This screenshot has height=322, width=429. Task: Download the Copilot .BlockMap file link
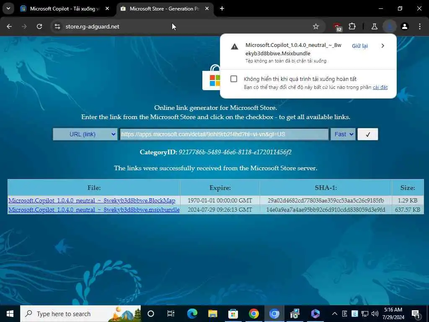click(x=92, y=200)
